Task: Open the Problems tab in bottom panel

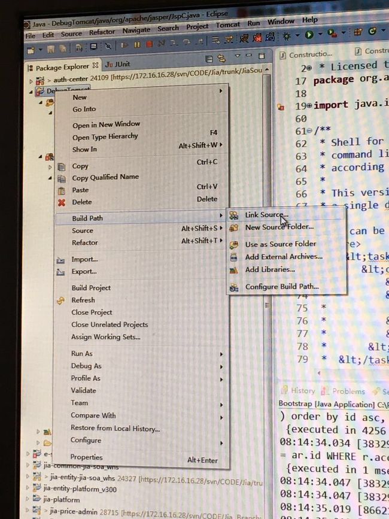Action: click(x=343, y=391)
